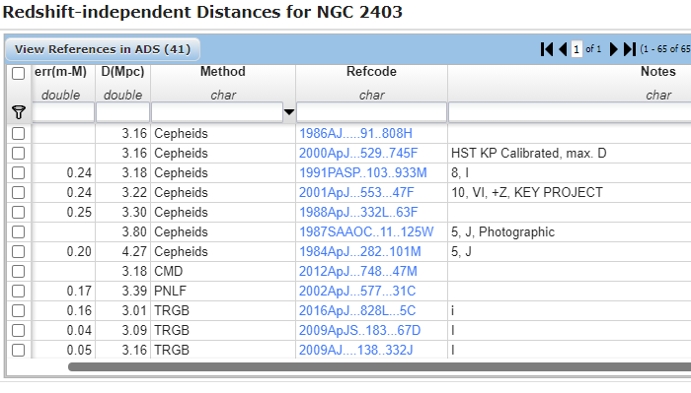Jump to last page of results
This screenshot has width=691, height=393.
630,49
